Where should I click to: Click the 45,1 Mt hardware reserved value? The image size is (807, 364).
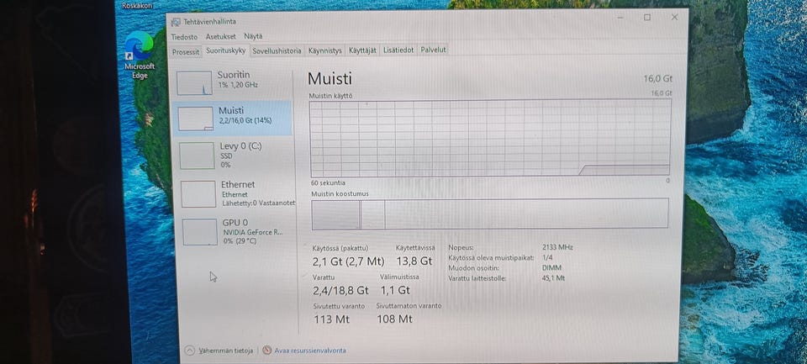[553, 278]
